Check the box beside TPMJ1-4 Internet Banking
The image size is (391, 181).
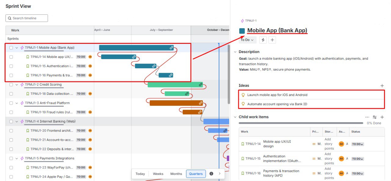tap(11, 122)
